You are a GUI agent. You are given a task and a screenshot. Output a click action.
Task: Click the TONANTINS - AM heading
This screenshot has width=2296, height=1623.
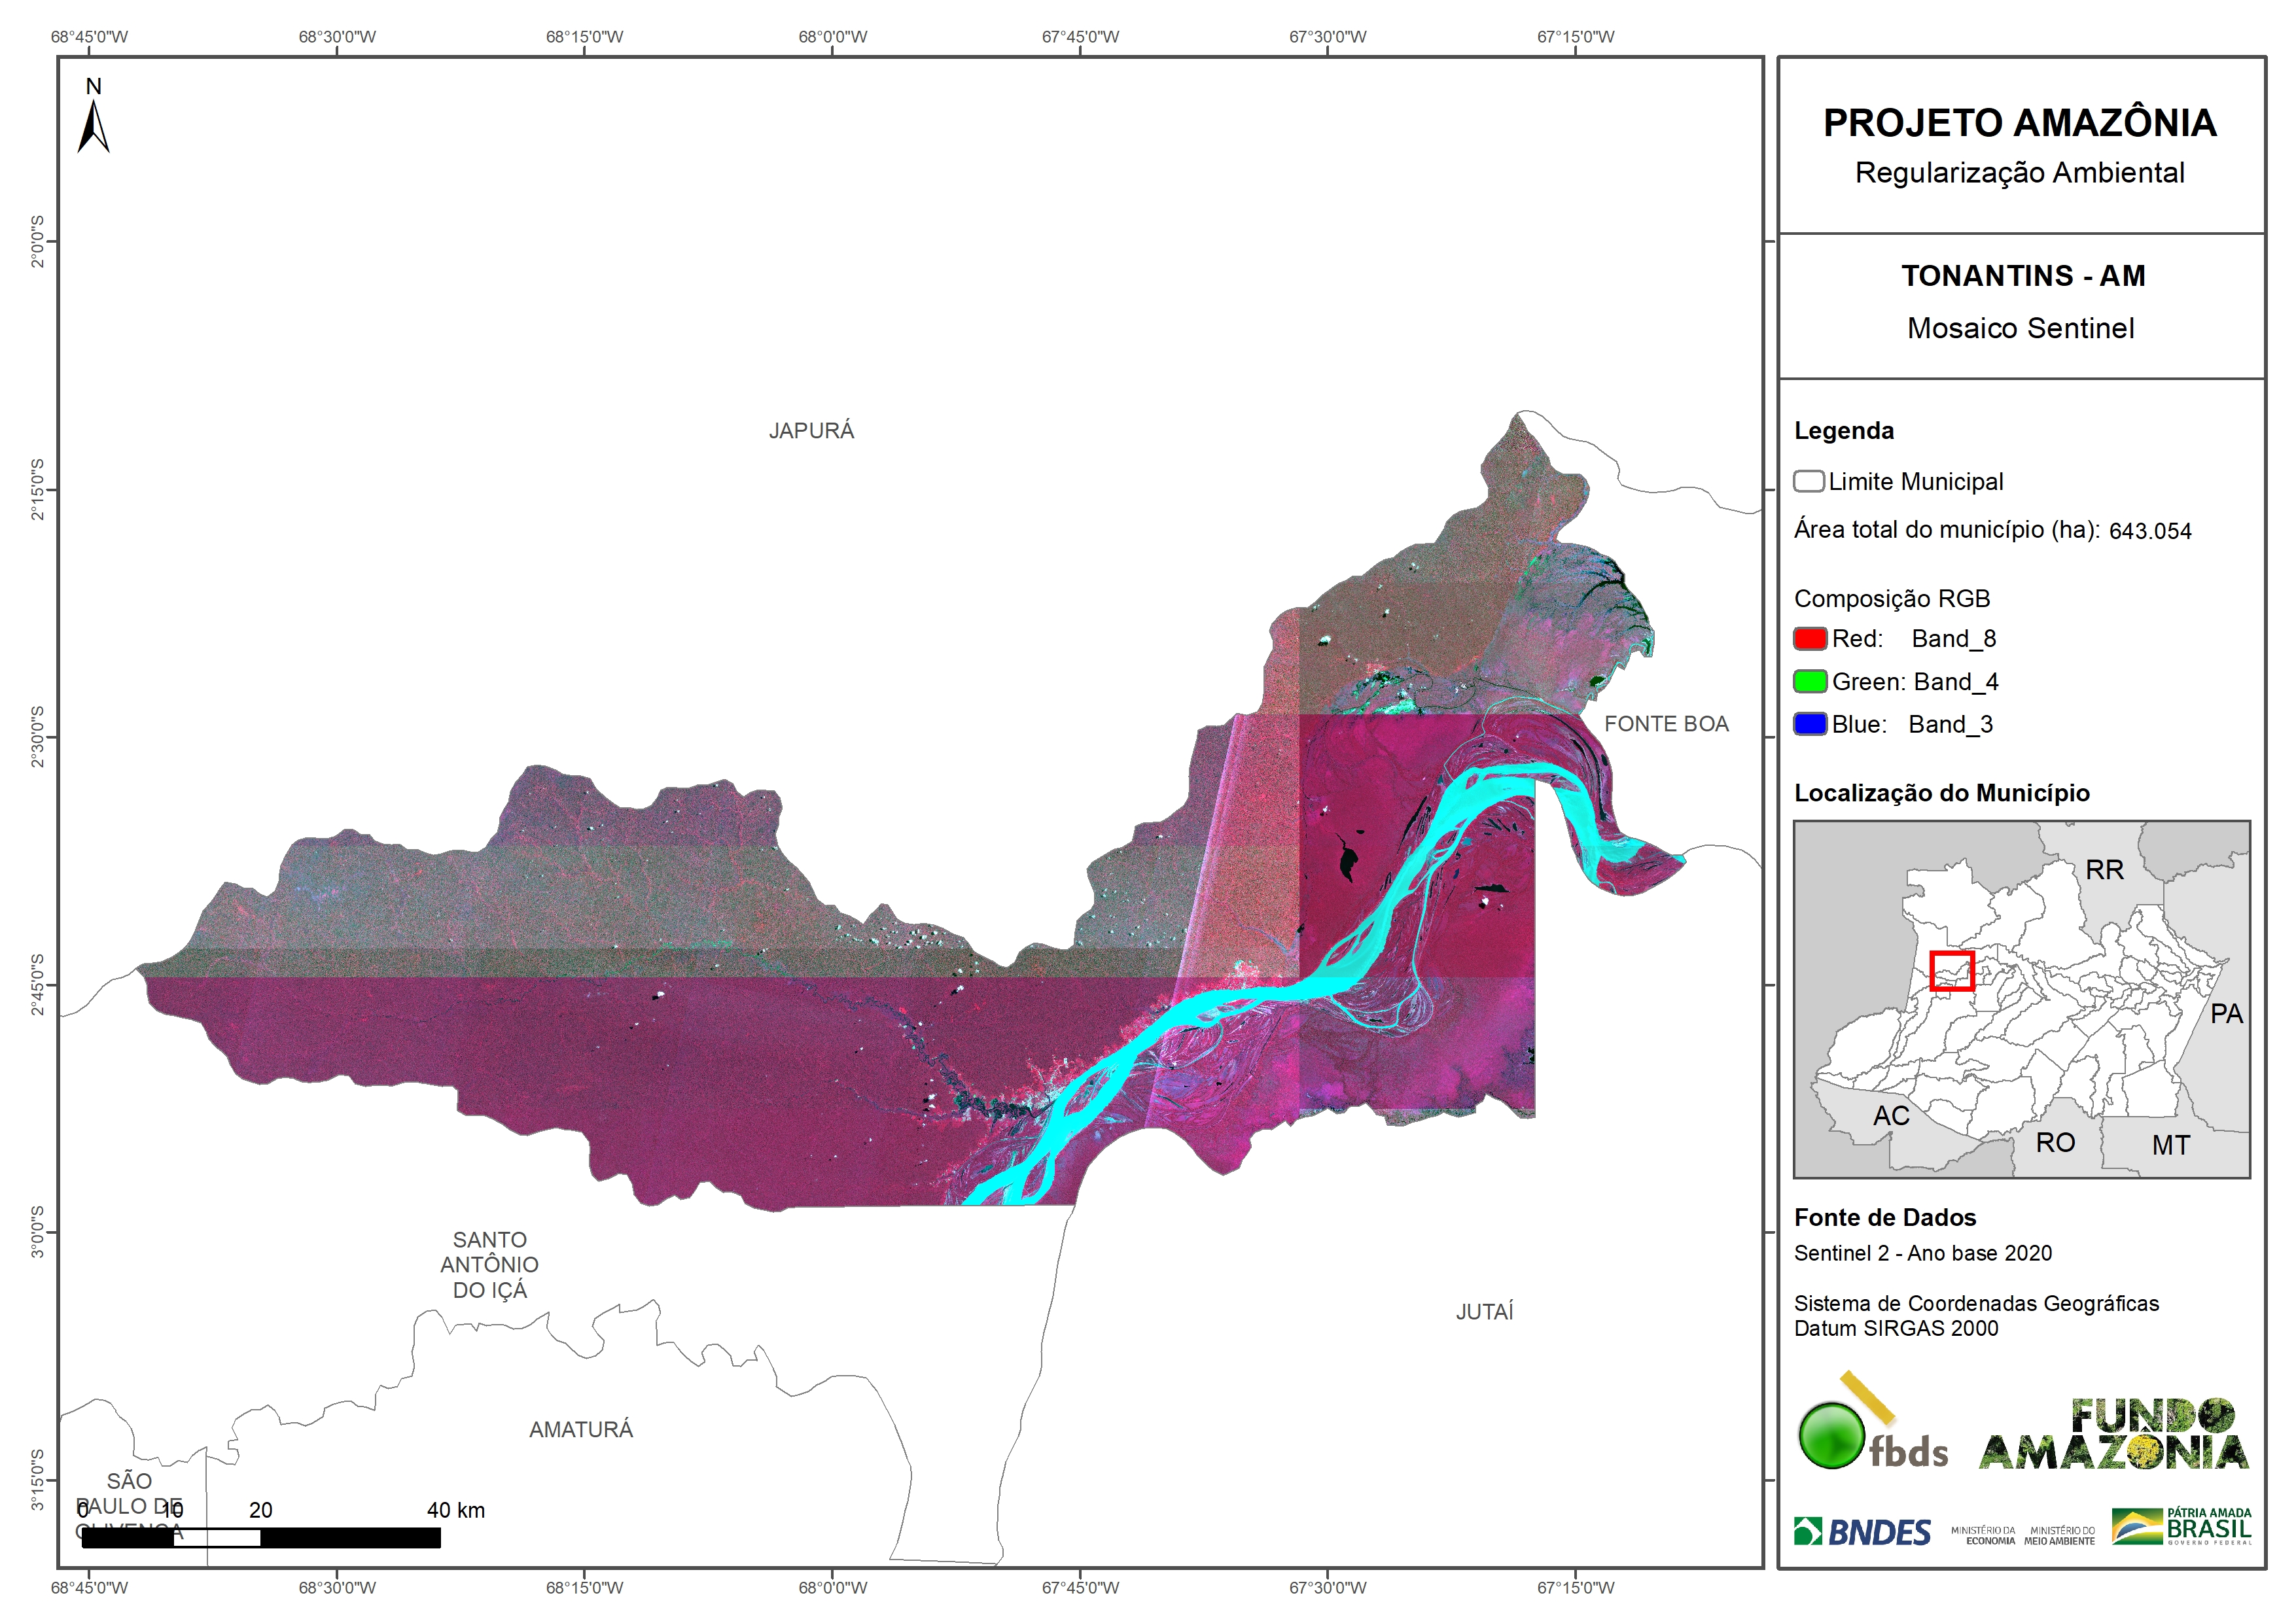[2022, 275]
